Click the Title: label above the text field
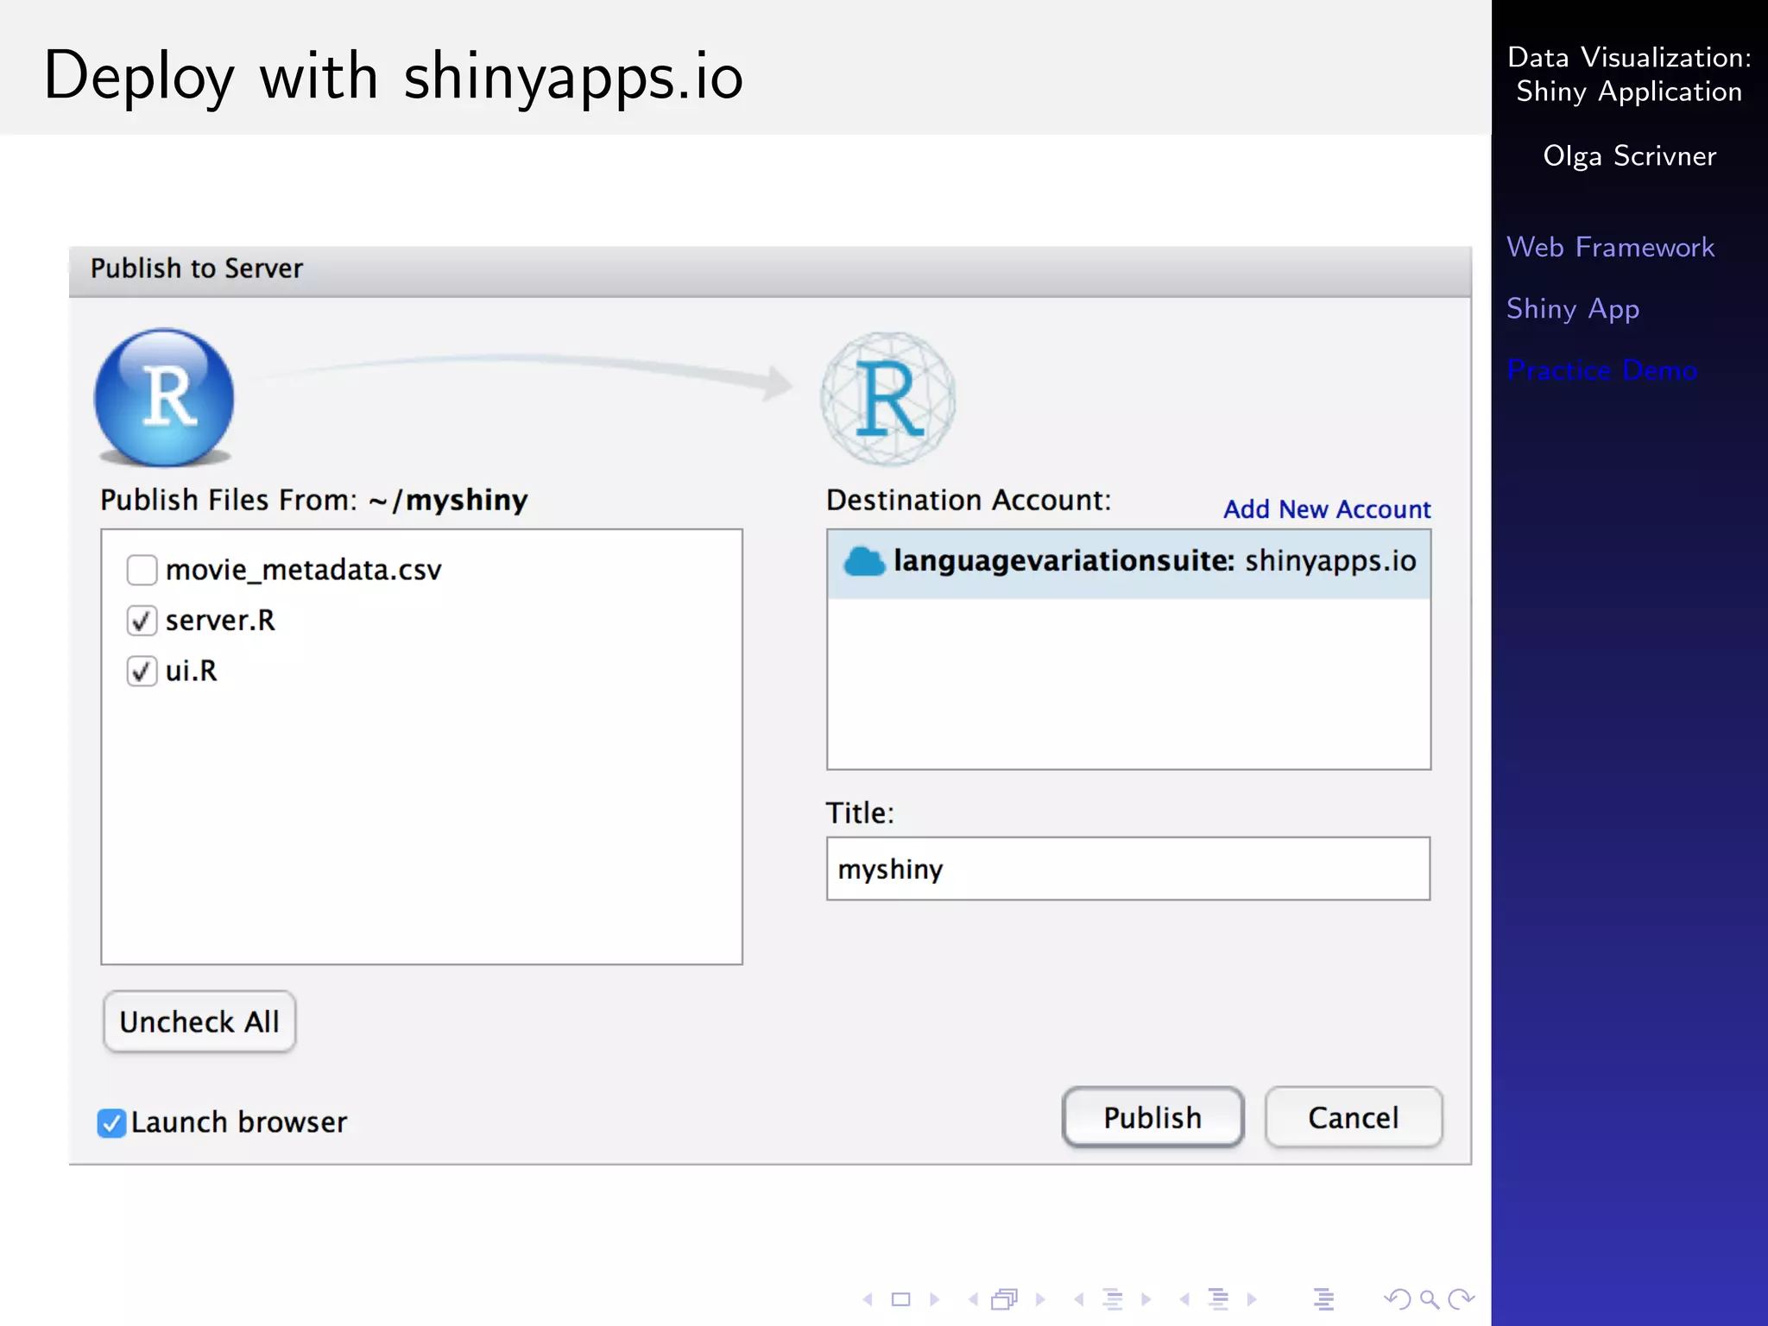 click(860, 813)
